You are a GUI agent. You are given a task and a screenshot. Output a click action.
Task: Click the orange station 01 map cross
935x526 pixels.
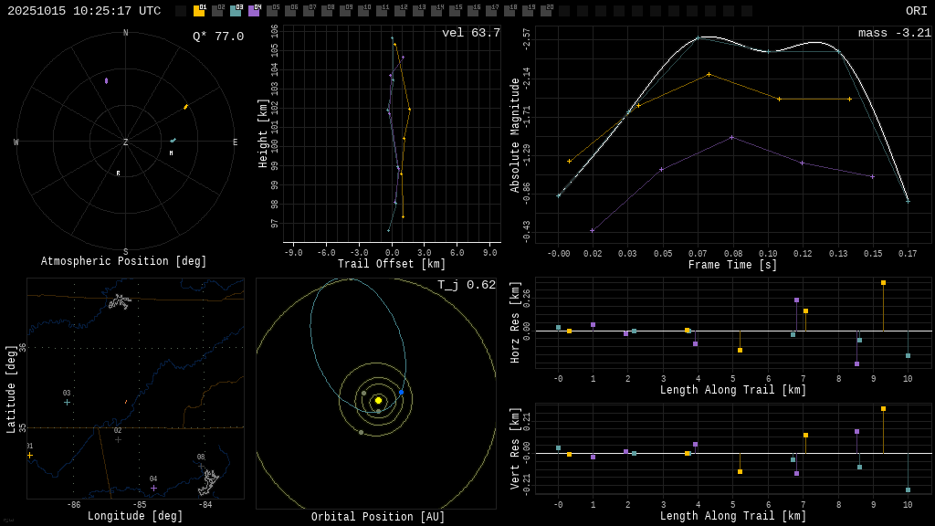pyautogui.click(x=29, y=455)
